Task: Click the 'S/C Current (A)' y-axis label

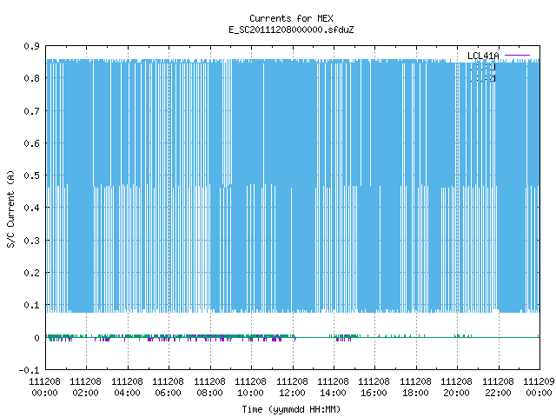Action: point(11,208)
